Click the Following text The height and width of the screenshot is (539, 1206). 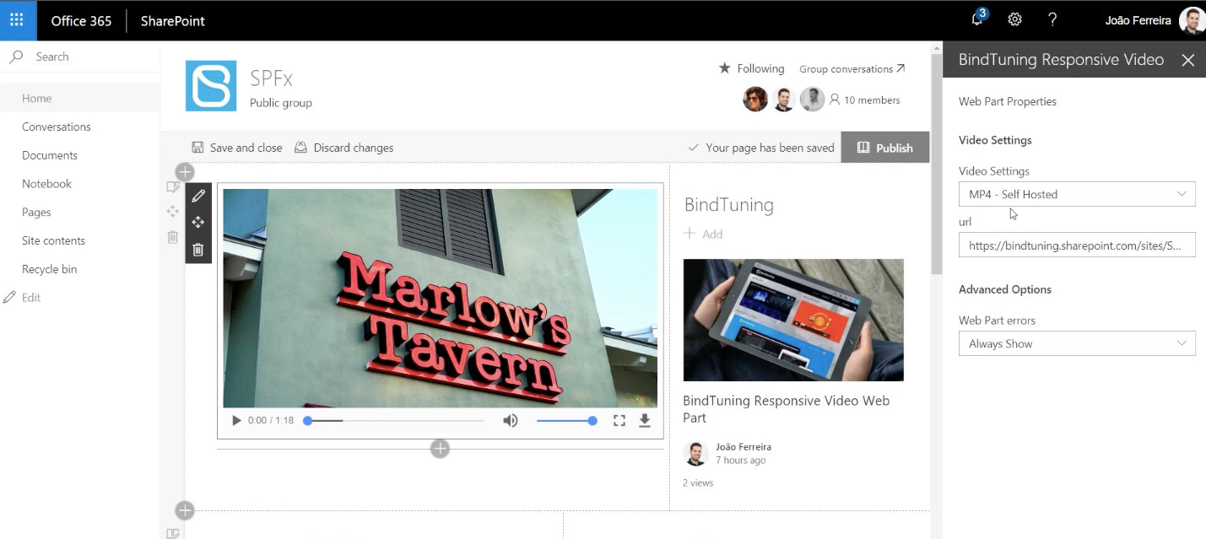[x=760, y=68]
